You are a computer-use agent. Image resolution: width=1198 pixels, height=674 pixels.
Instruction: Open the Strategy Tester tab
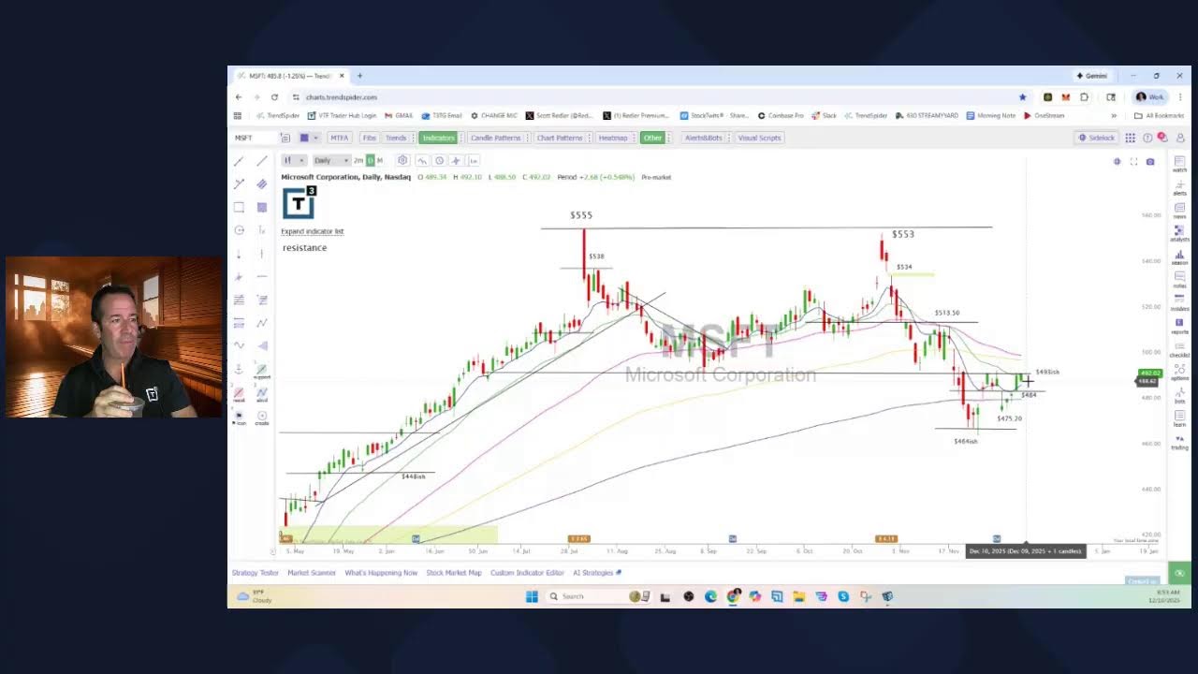pos(256,573)
